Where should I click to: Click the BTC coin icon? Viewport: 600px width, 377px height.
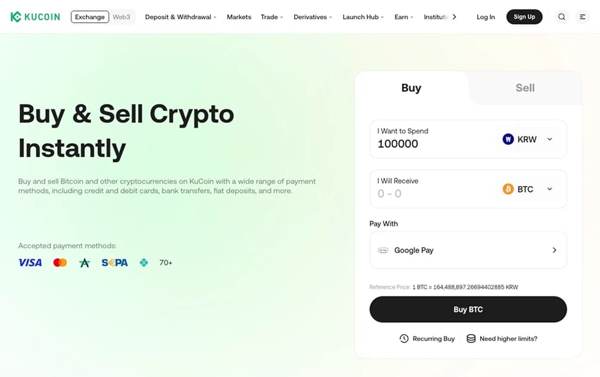click(x=508, y=189)
